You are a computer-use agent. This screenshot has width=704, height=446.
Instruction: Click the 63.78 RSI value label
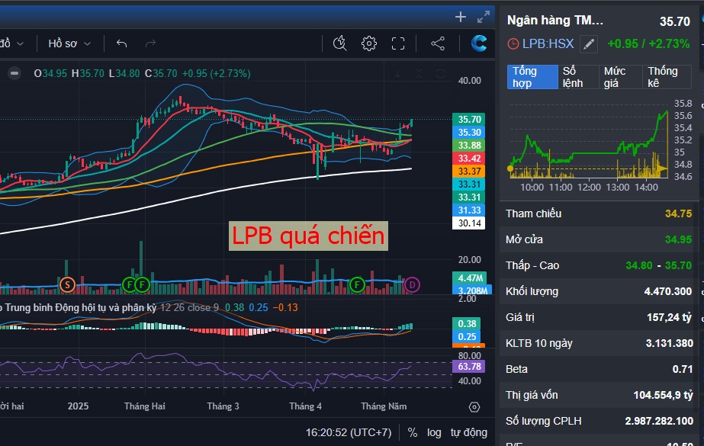point(469,367)
